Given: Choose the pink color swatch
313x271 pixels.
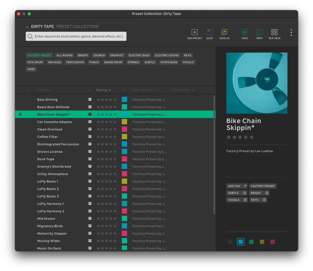Looking at the screenshot, I should [x=272, y=242].
